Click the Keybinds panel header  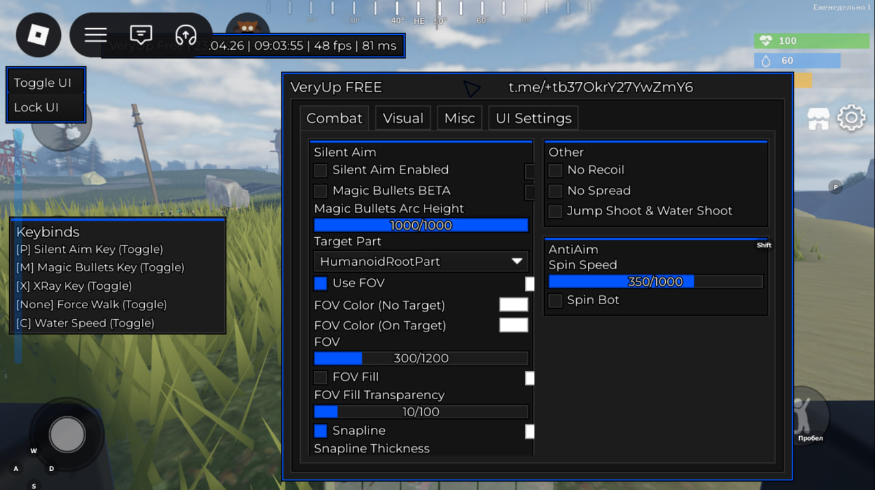pyautogui.click(x=48, y=232)
